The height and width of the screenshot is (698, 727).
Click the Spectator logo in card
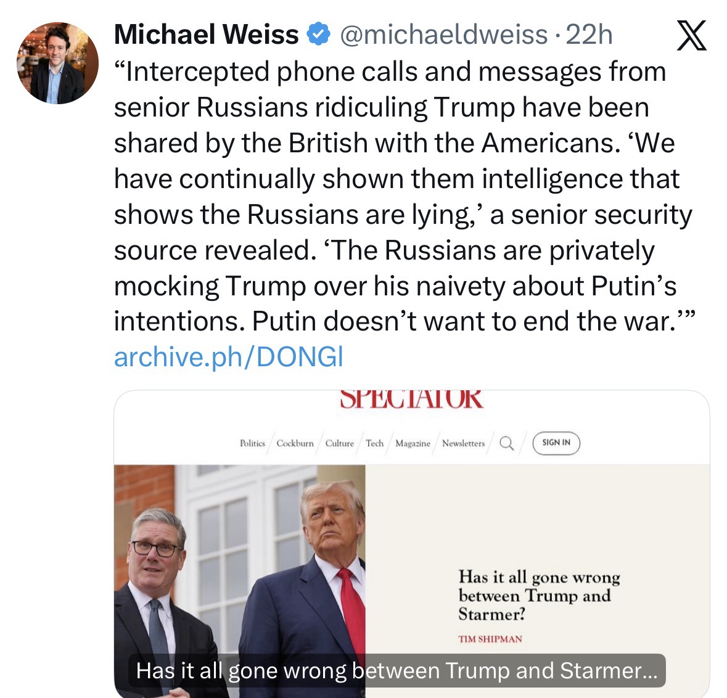click(411, 399)
